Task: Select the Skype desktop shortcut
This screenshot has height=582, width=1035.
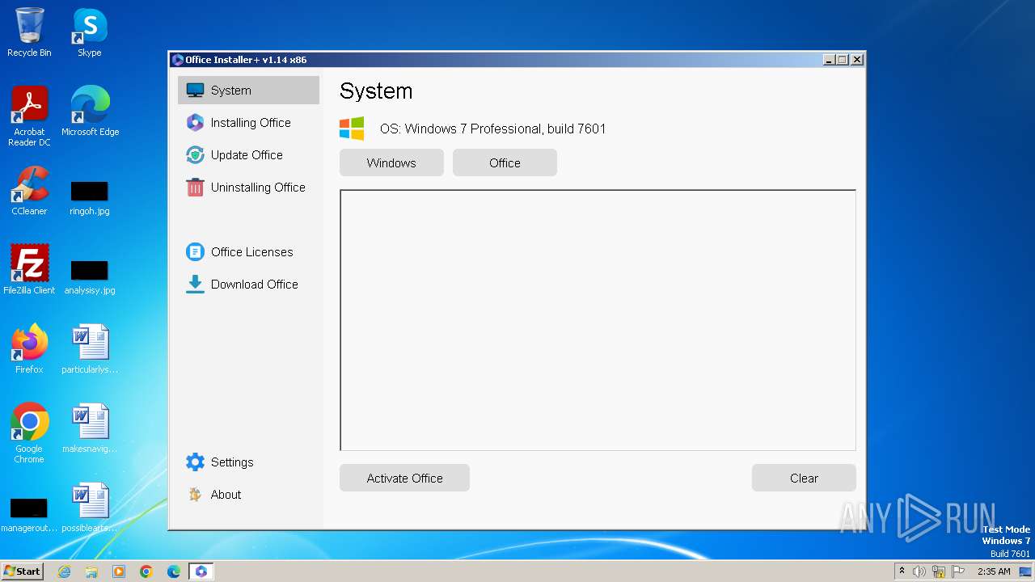Action: point(90,32)
